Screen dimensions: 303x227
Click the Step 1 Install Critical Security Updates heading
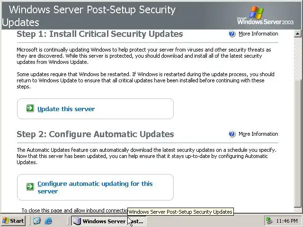tap(99, 34)
